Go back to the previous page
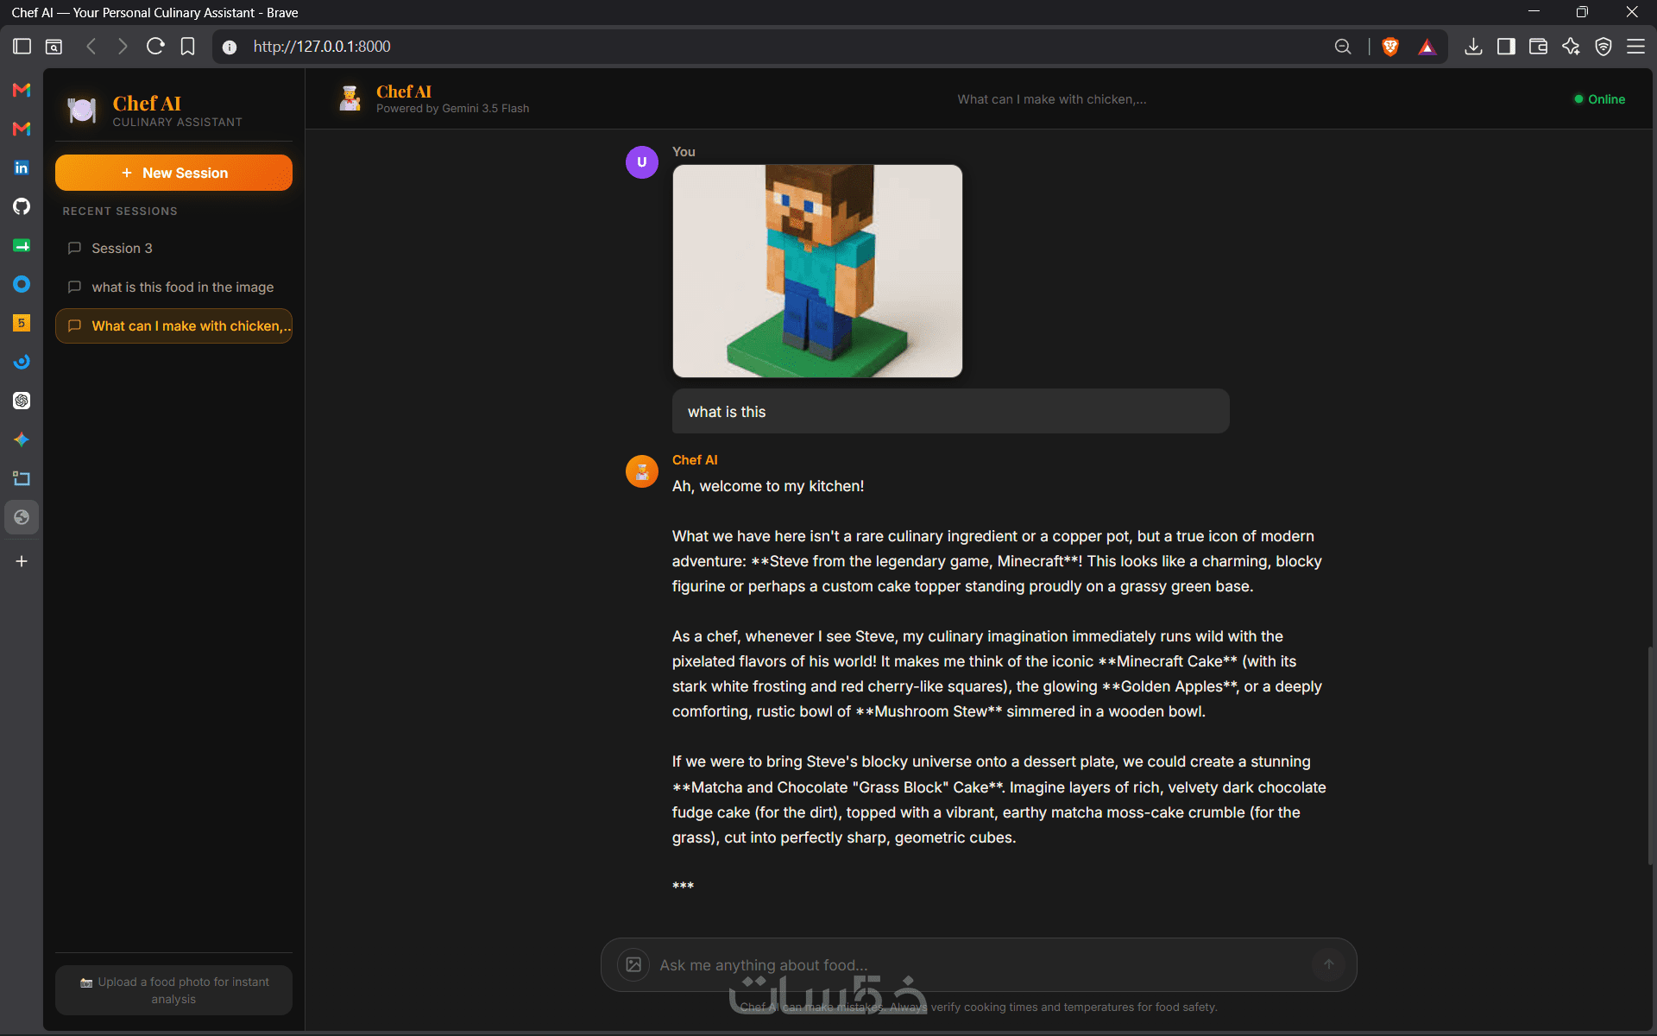Screen dimensions: 1657x1036 pos(91,47)
